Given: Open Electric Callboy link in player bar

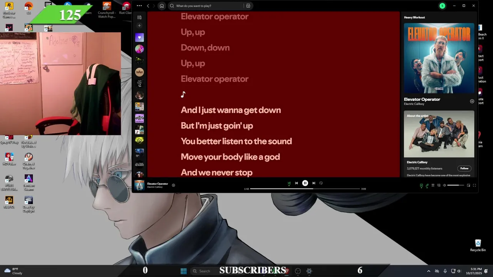Looking at the screenshot, I should tap(155, 187).
